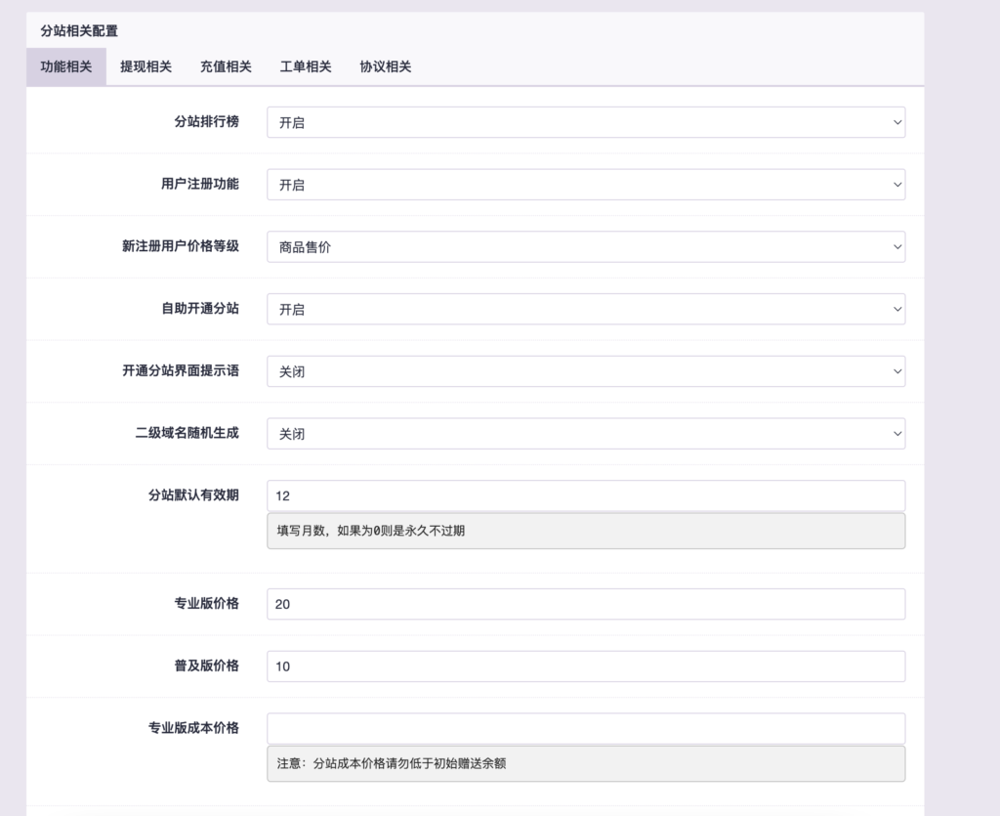Click the 开通分站界面提示语 label
1000x816 pixels.
click(181, 370)
